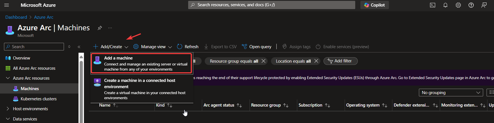Viewport: 494px width, 123px height.
Task: Remove the Location equals all filter
Action: tap(316, 61)
